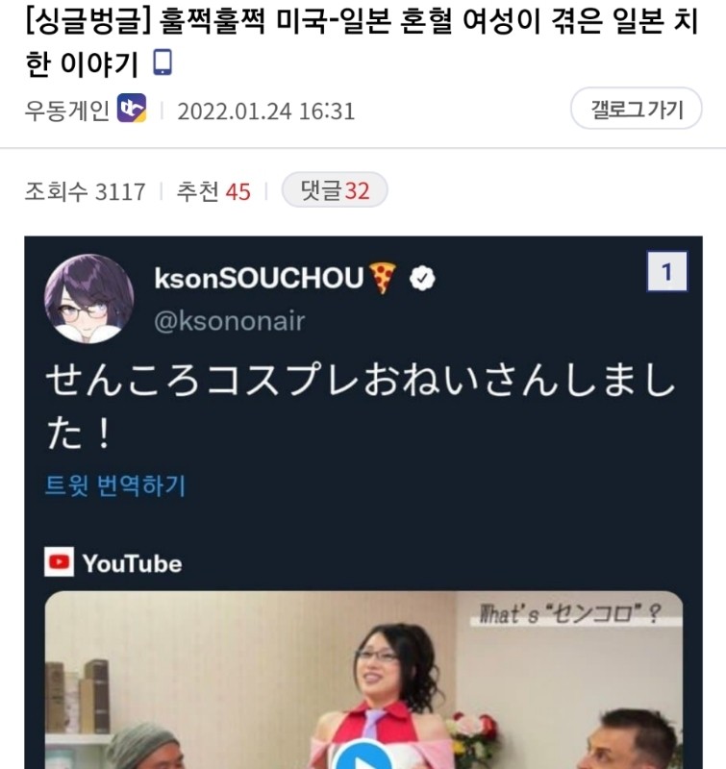The image size is (726, 769).
Task: Click 트윗 번역하기 translate link
Action: 115,485
